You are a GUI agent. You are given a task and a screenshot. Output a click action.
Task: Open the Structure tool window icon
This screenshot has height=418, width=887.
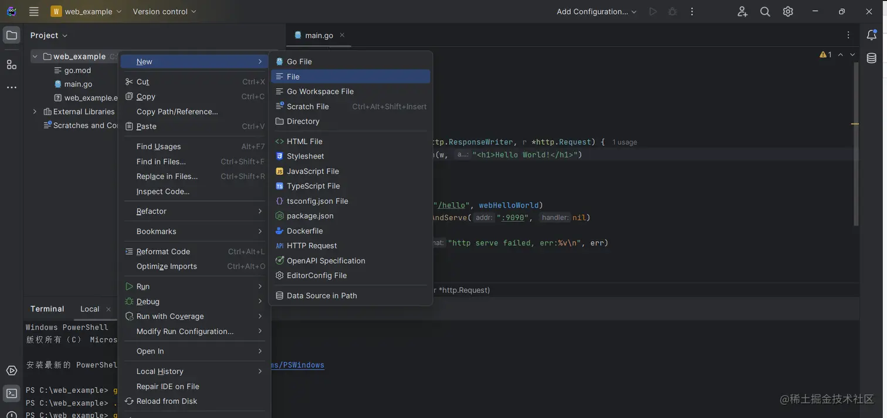tap(12, 64)
